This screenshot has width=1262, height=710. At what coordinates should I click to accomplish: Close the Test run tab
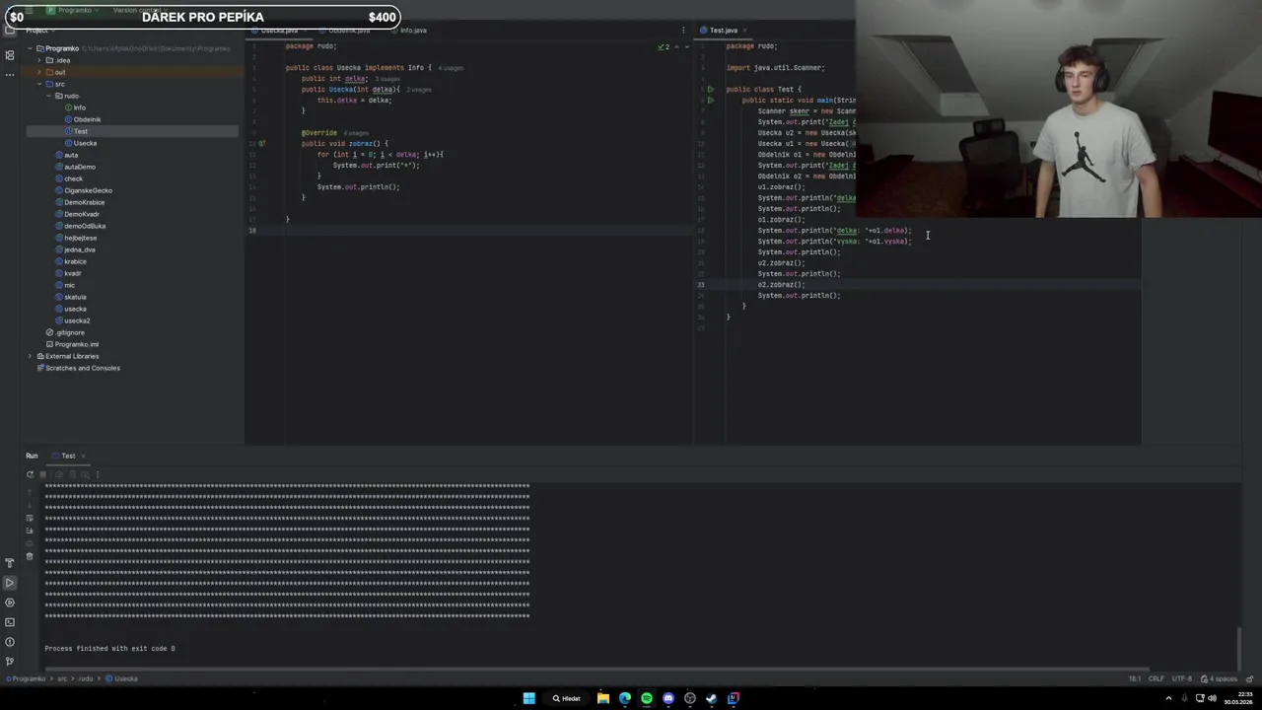(x=83, y=456)
